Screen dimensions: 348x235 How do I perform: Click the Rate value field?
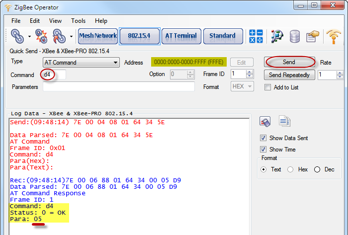click(327, 75)
